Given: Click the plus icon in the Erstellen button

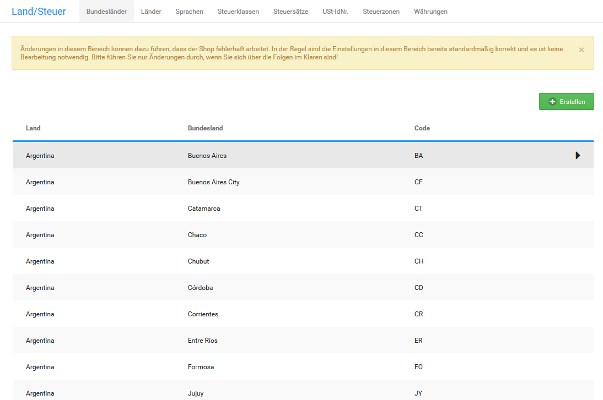Looking at the screenshot, I should coord(552,102).
